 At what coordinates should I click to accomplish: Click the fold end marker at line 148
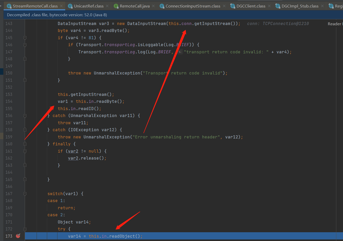pyautogui.click(x=25, y=59)
